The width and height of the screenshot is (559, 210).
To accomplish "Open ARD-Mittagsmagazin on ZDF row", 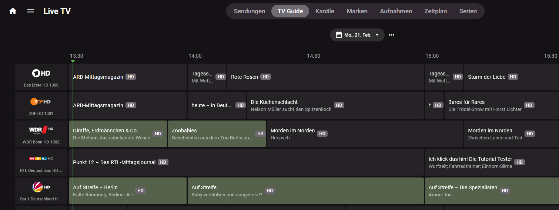I will point(128,105).
